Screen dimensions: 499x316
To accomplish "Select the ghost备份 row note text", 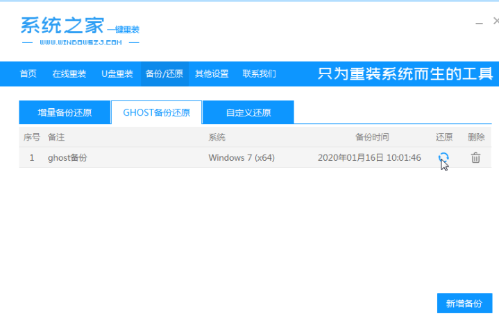I will pos(67,158).
